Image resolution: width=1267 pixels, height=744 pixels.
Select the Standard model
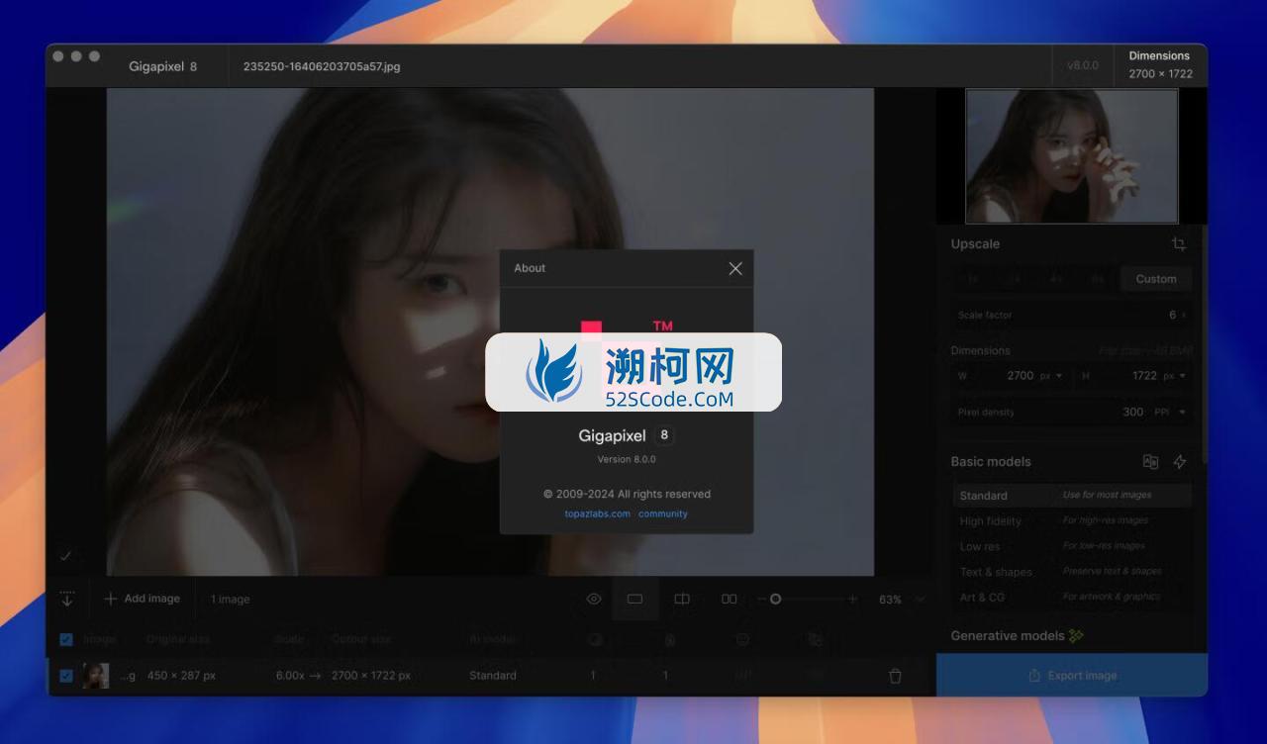[1072, 495]
